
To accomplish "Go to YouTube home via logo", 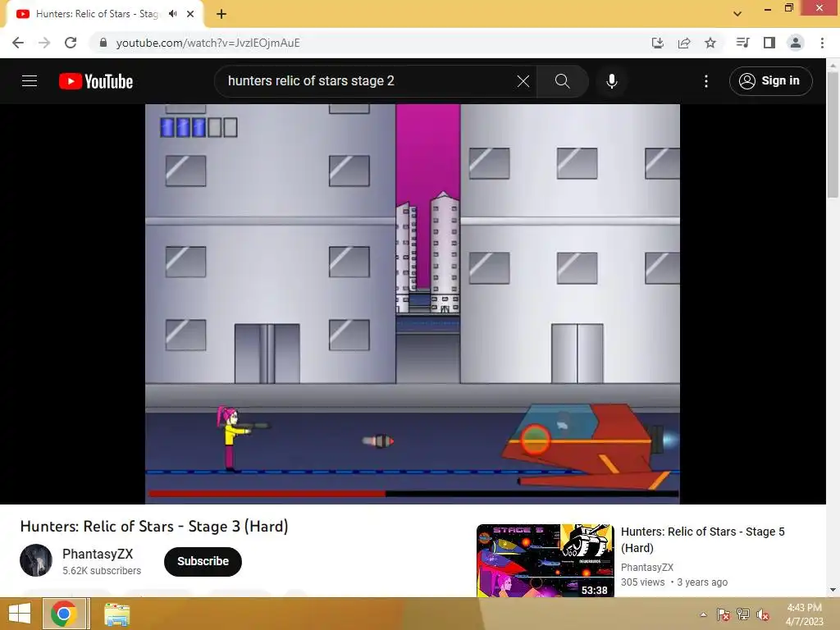I will point(96,81).
